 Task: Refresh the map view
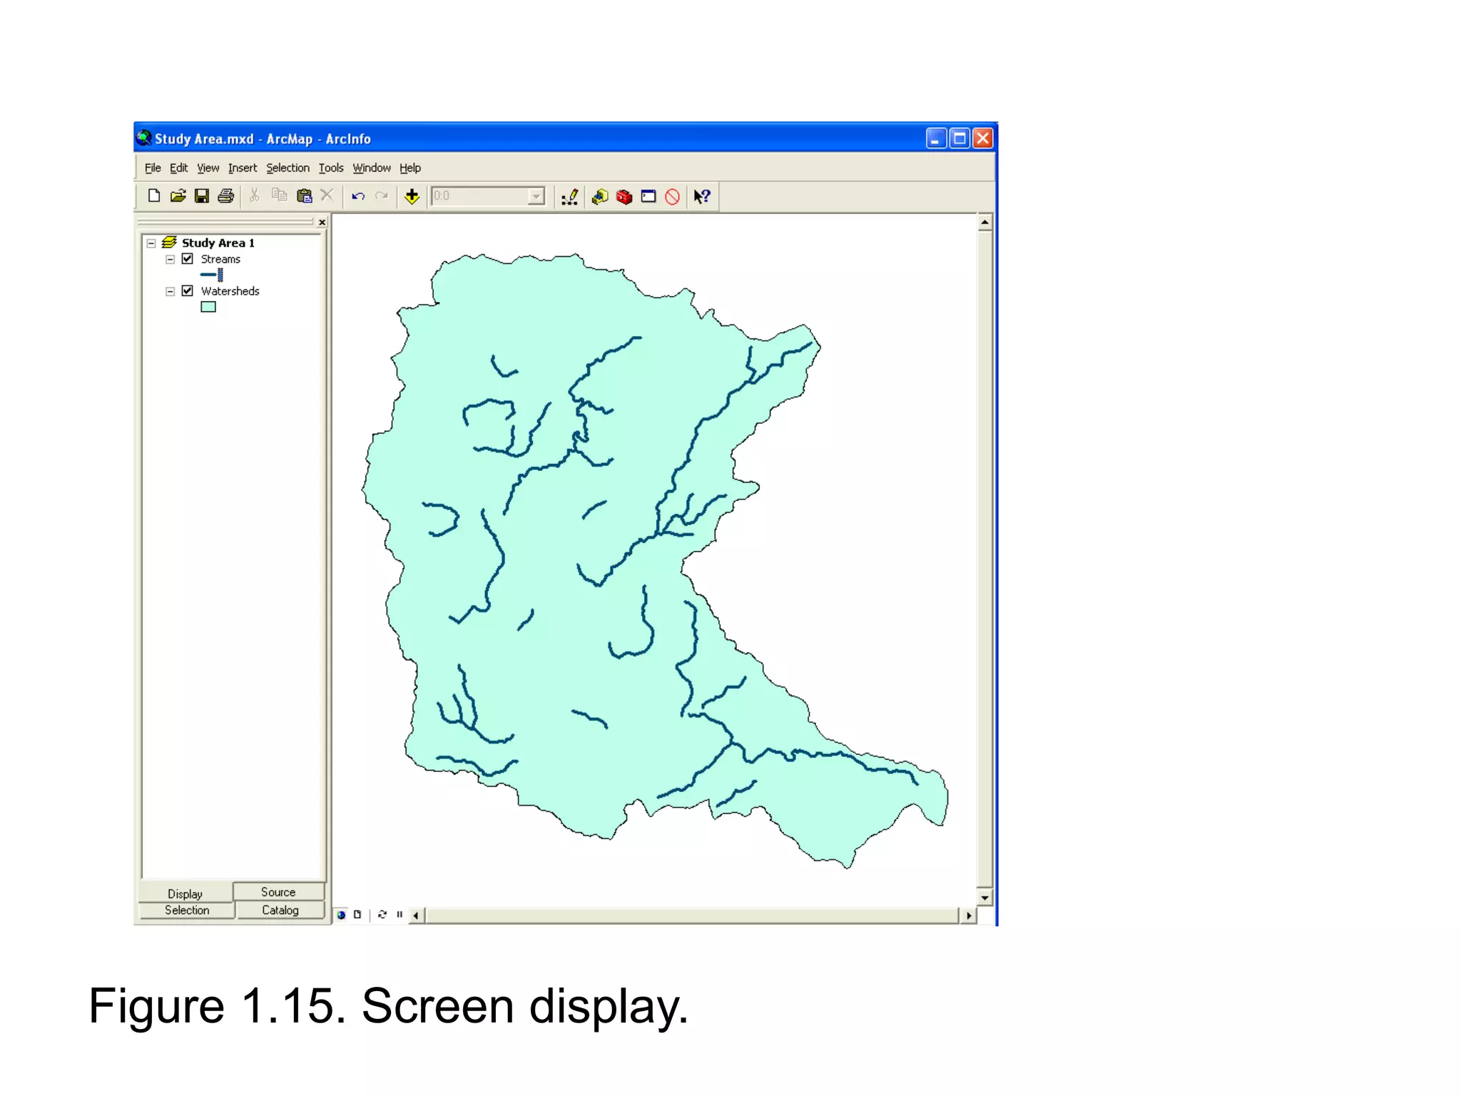(382, 915)
